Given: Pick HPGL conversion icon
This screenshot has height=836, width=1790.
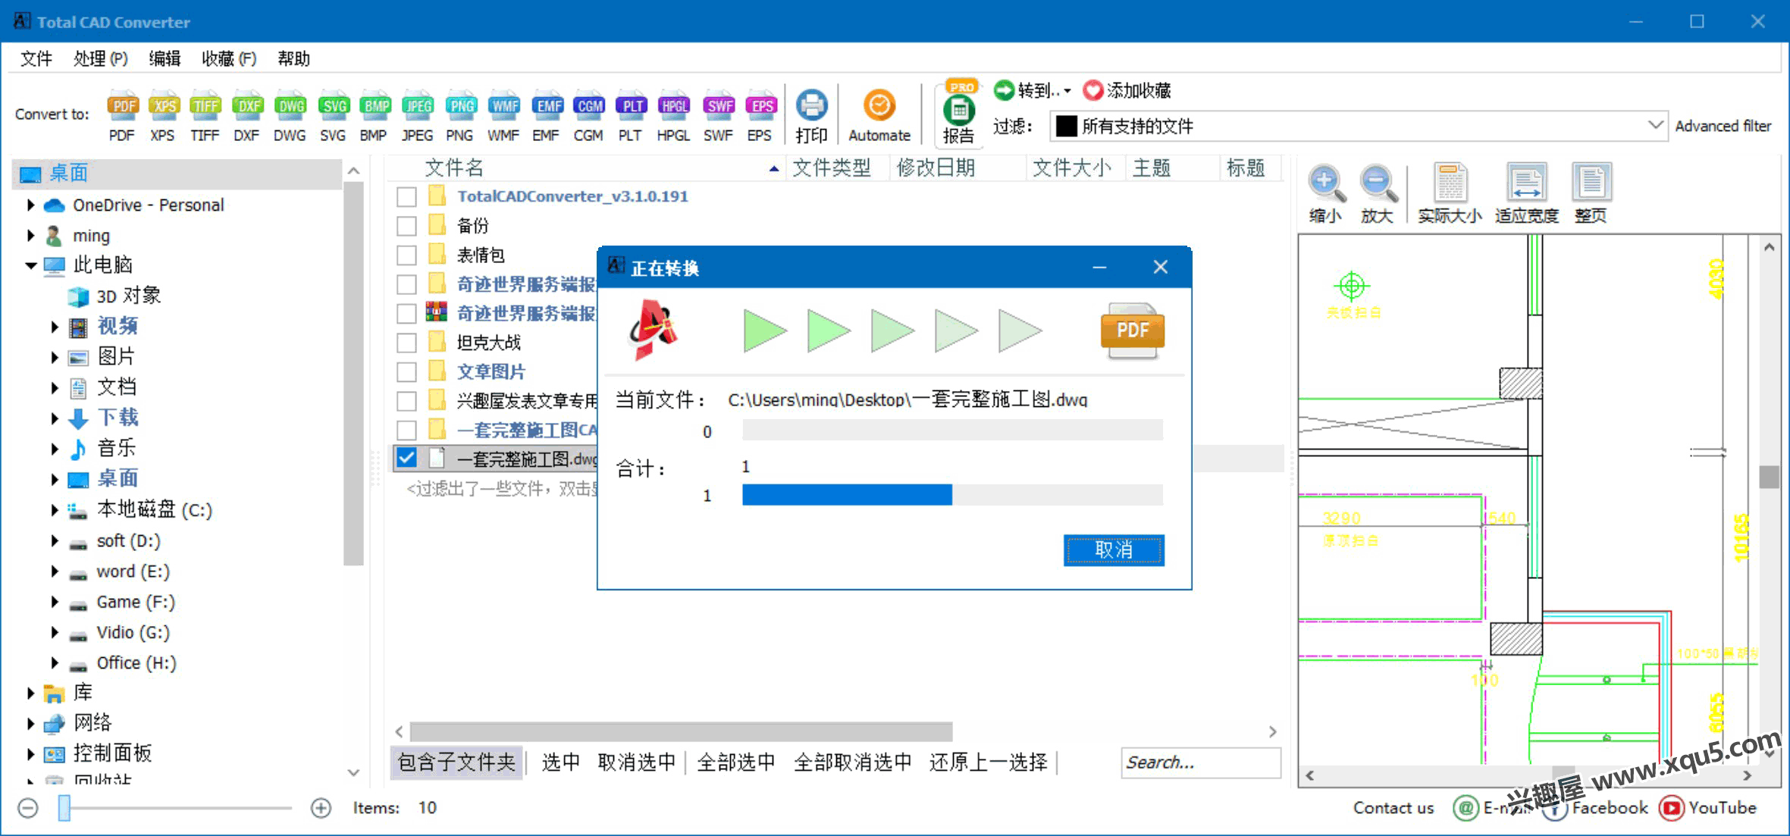Looking at the screenshot, I should pos(673,107).
